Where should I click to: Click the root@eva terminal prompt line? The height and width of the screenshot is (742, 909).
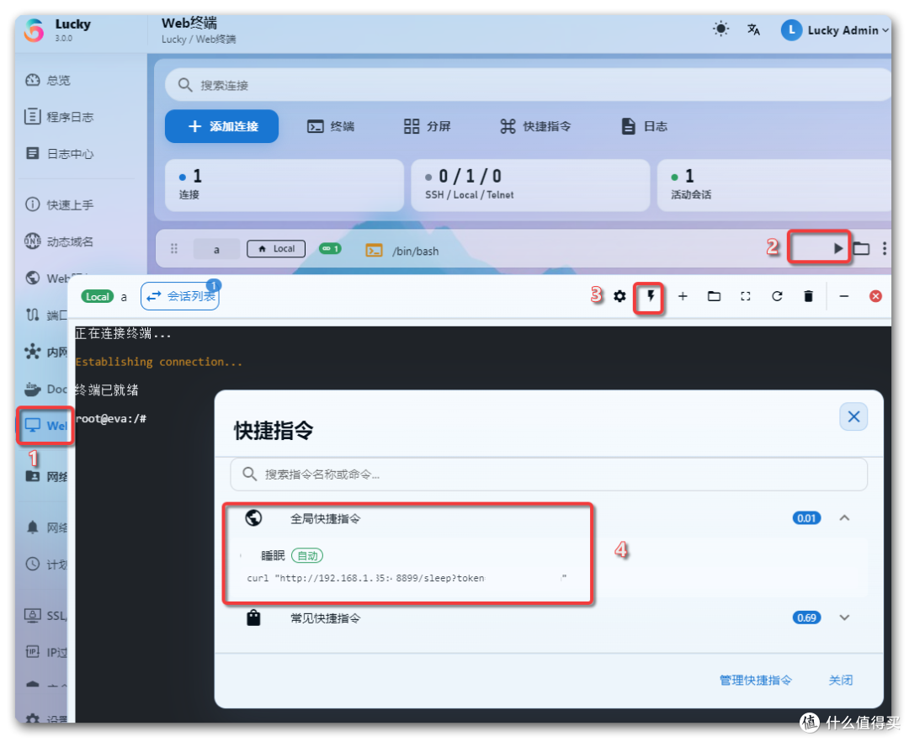[x=111, y=418]
